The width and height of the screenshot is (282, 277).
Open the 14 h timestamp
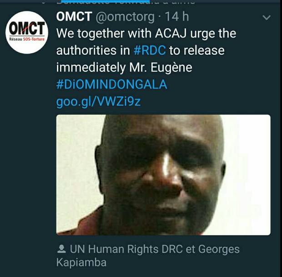click(176, 16)
